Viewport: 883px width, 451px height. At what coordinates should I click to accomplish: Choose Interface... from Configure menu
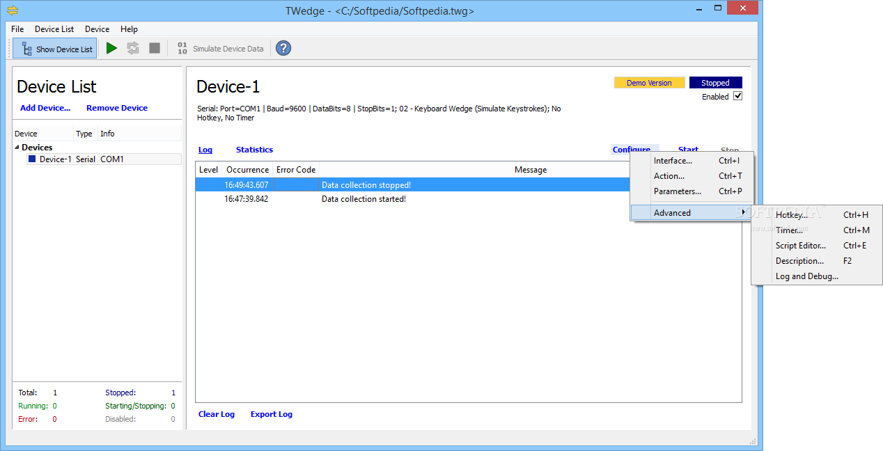(x=691, y=161)
